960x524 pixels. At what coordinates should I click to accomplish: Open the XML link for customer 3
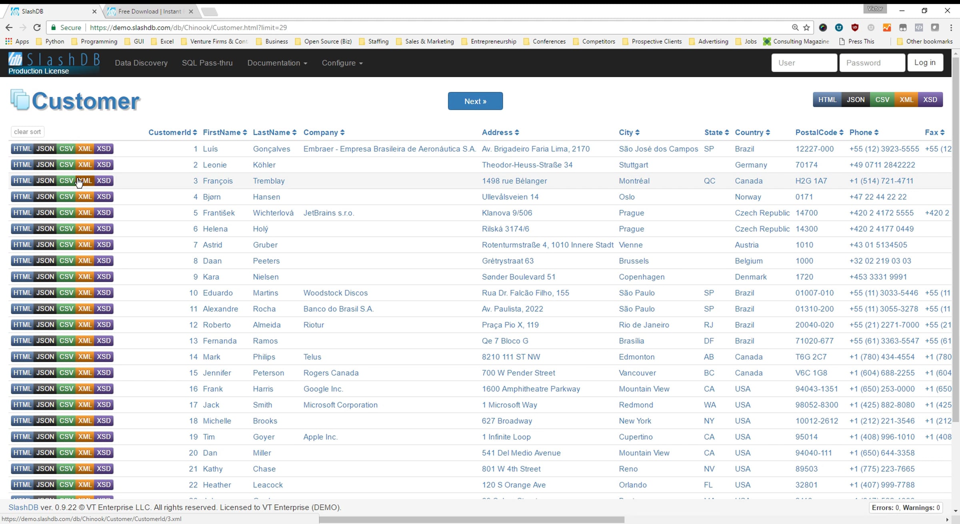pyautogui.click(x=85, y=181)
